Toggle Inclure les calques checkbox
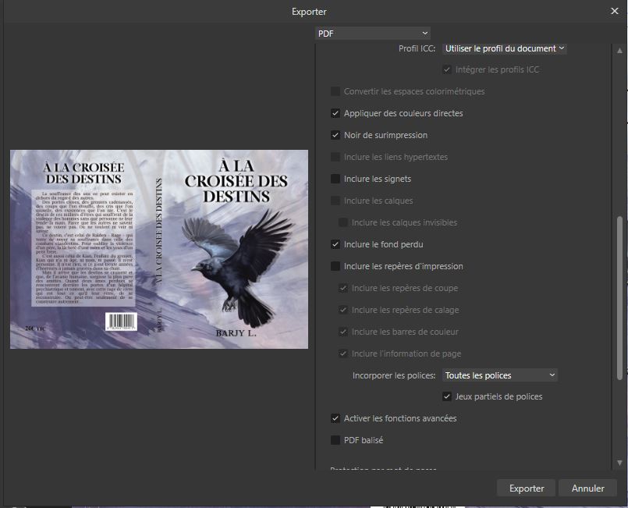This screenshot has width=628, height=508. coord(335,201)
